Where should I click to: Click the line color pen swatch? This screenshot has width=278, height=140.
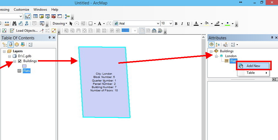tap(217, 24)
